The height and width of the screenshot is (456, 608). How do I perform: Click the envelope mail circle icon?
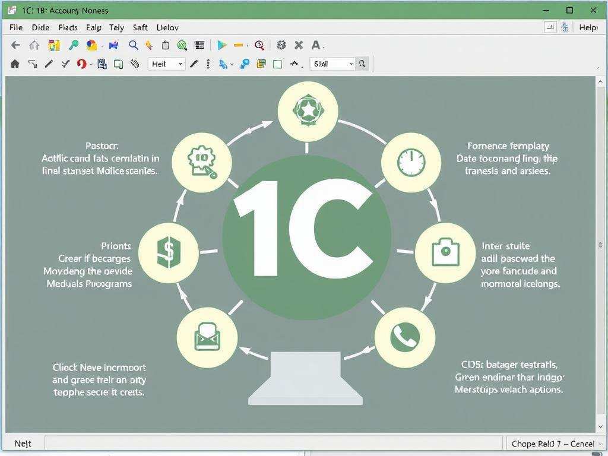[x=207, y=337]
